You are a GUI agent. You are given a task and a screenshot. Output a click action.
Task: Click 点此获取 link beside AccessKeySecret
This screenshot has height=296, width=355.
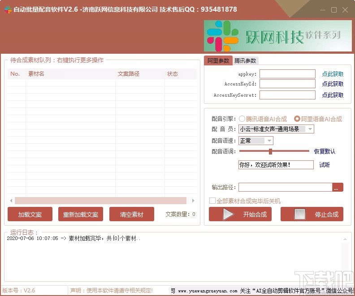(x=333, y=95)
